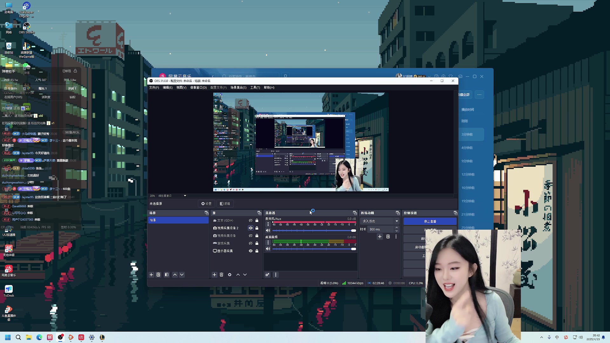Viewport: 610px width, 343px height.
Task: Open transition properties three-dot menu
Action: (x=396, y=237)
